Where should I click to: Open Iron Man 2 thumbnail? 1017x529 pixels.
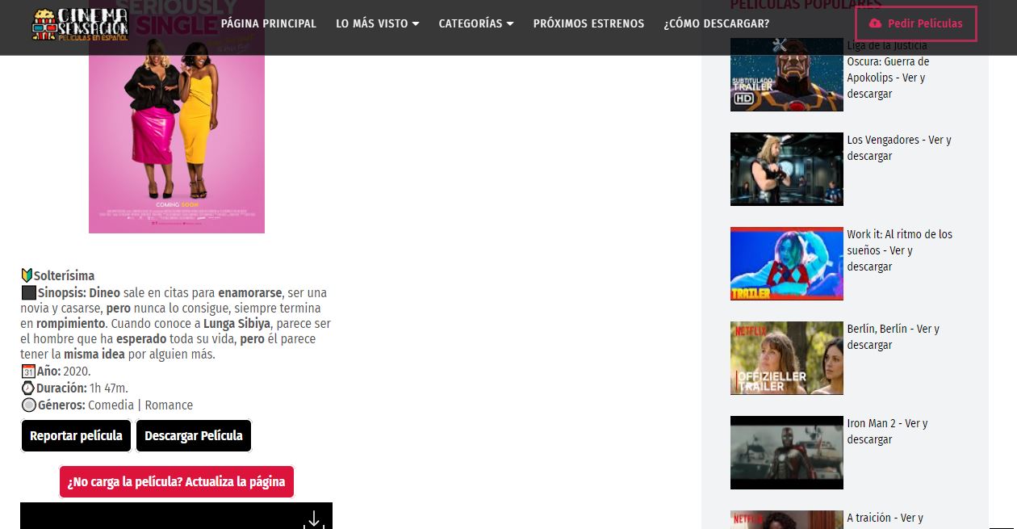point(787,452)
